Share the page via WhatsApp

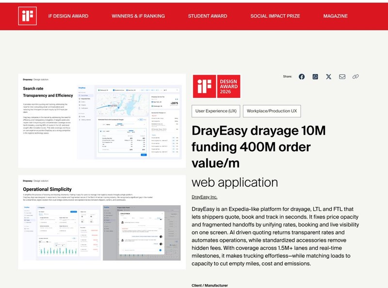coord(315,77)
